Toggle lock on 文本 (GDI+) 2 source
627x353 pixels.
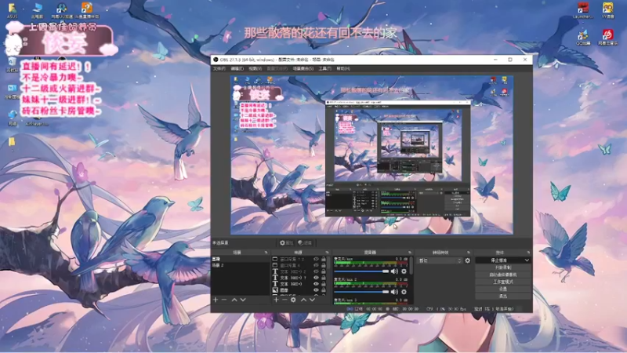coord(324,271)
